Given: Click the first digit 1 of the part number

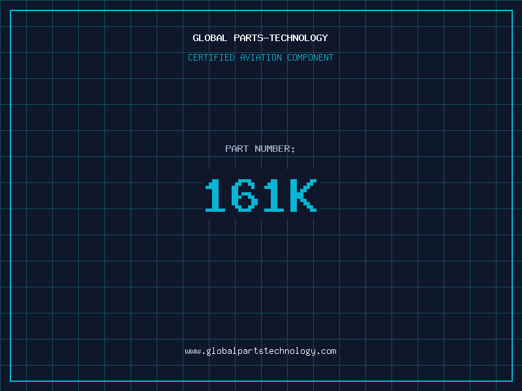Looking at the screenshot, I should 217,195.
